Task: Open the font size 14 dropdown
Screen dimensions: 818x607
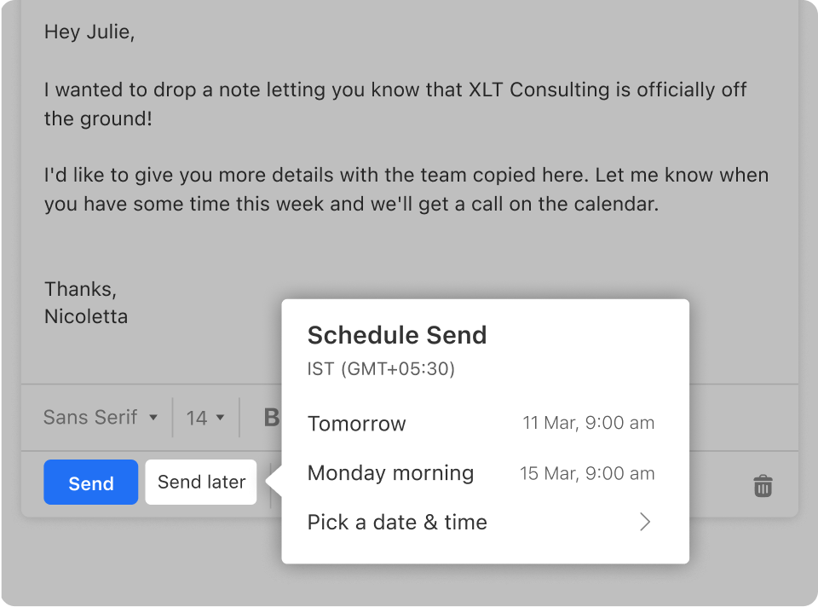Action: [204, 417]
